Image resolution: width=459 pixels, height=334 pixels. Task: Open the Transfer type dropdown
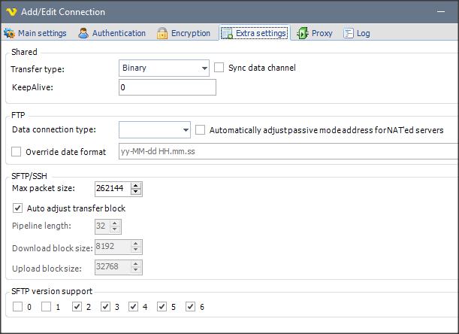[x=204, y=68]
